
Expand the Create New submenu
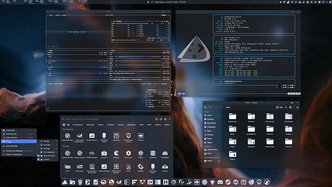[19, 131]
